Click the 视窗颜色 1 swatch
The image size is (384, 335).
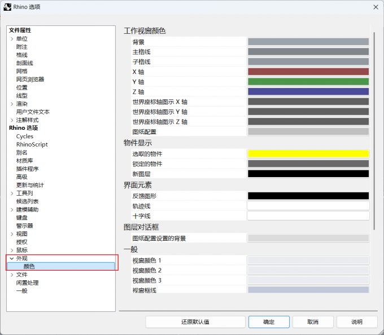308,260
